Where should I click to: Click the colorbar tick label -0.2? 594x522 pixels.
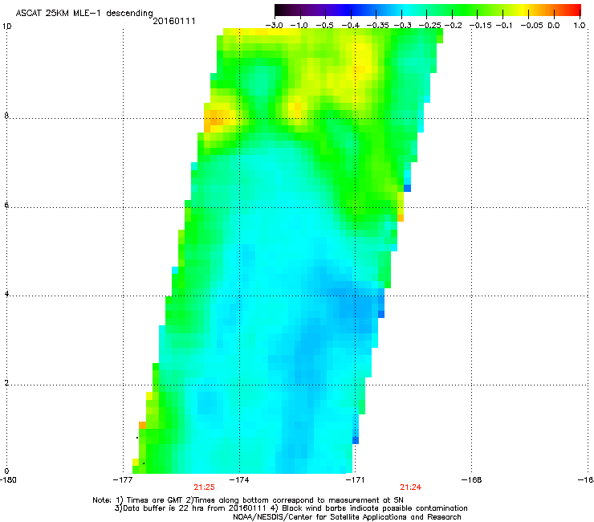coord(453,26)
